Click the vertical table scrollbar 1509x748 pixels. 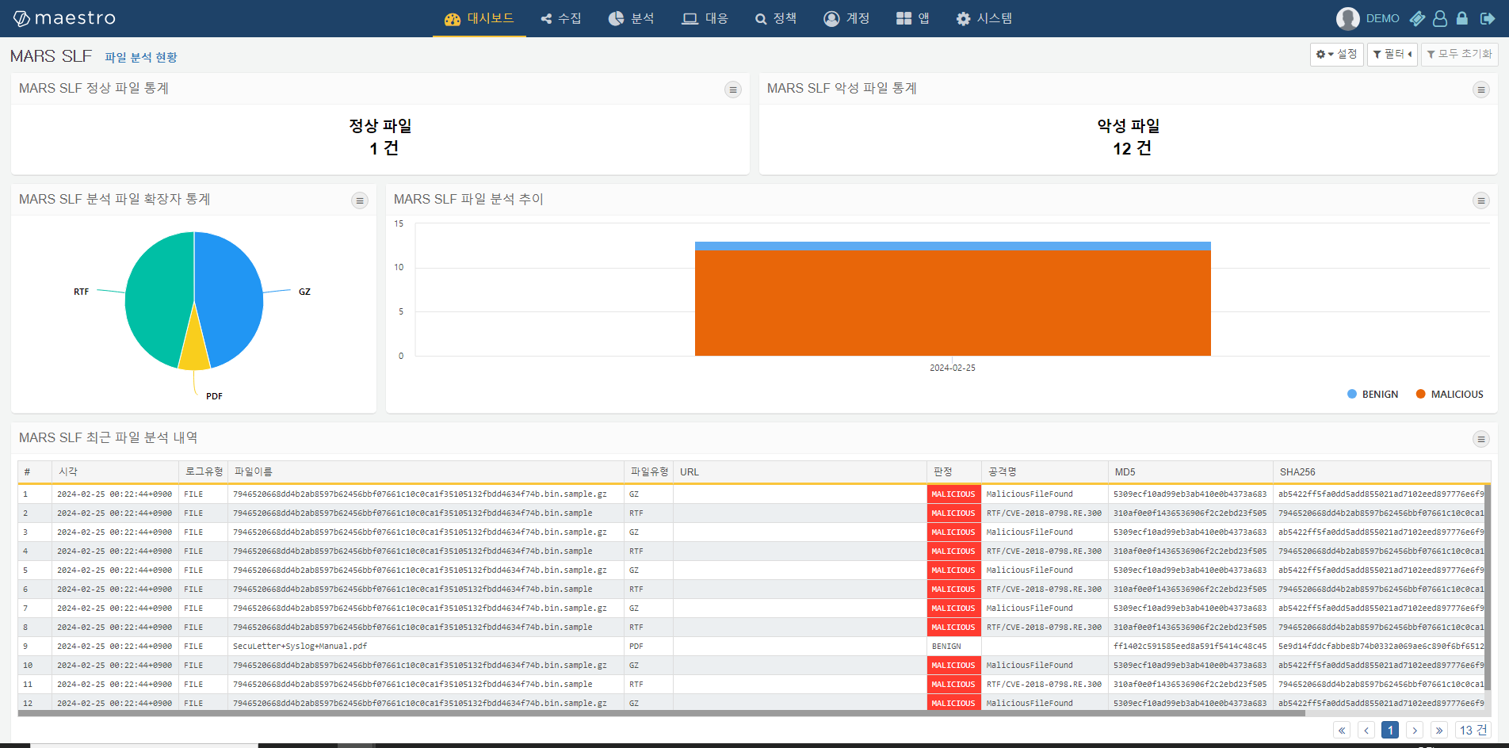pyautogui.click(x=1488, y=586)
